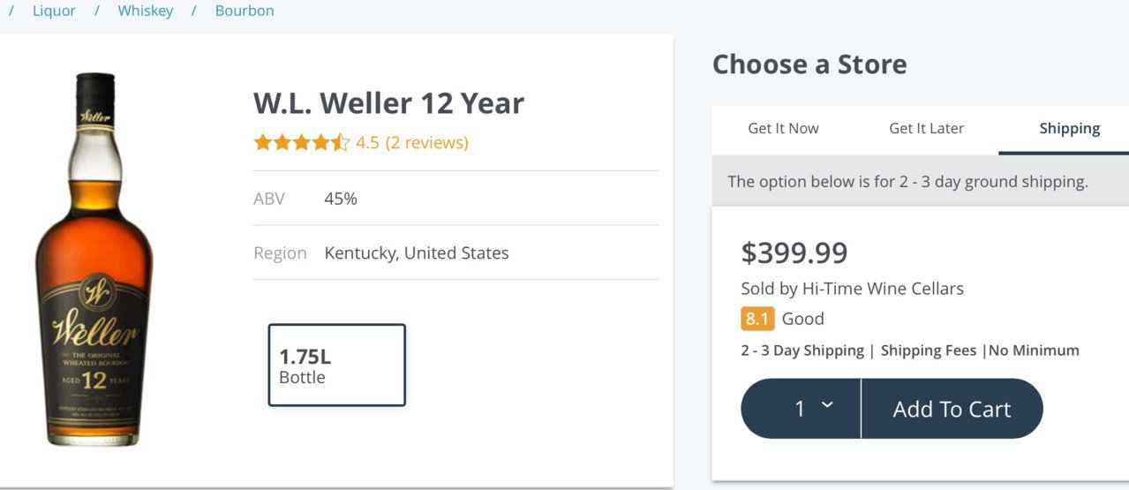Image resolution: width=1129 pixels, height=490 pixels.
Task: Click the first gold star in the rating
Action: [262, 142]
